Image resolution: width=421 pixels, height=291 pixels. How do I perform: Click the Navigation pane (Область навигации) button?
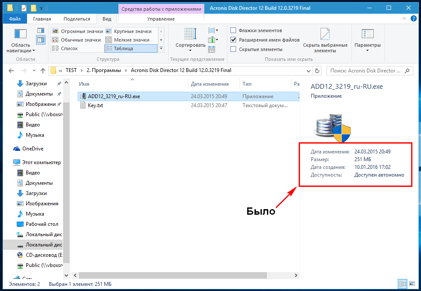pyautogui.click(x=21, y=40)
